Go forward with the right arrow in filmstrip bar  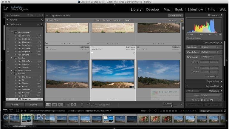[25, 111]
